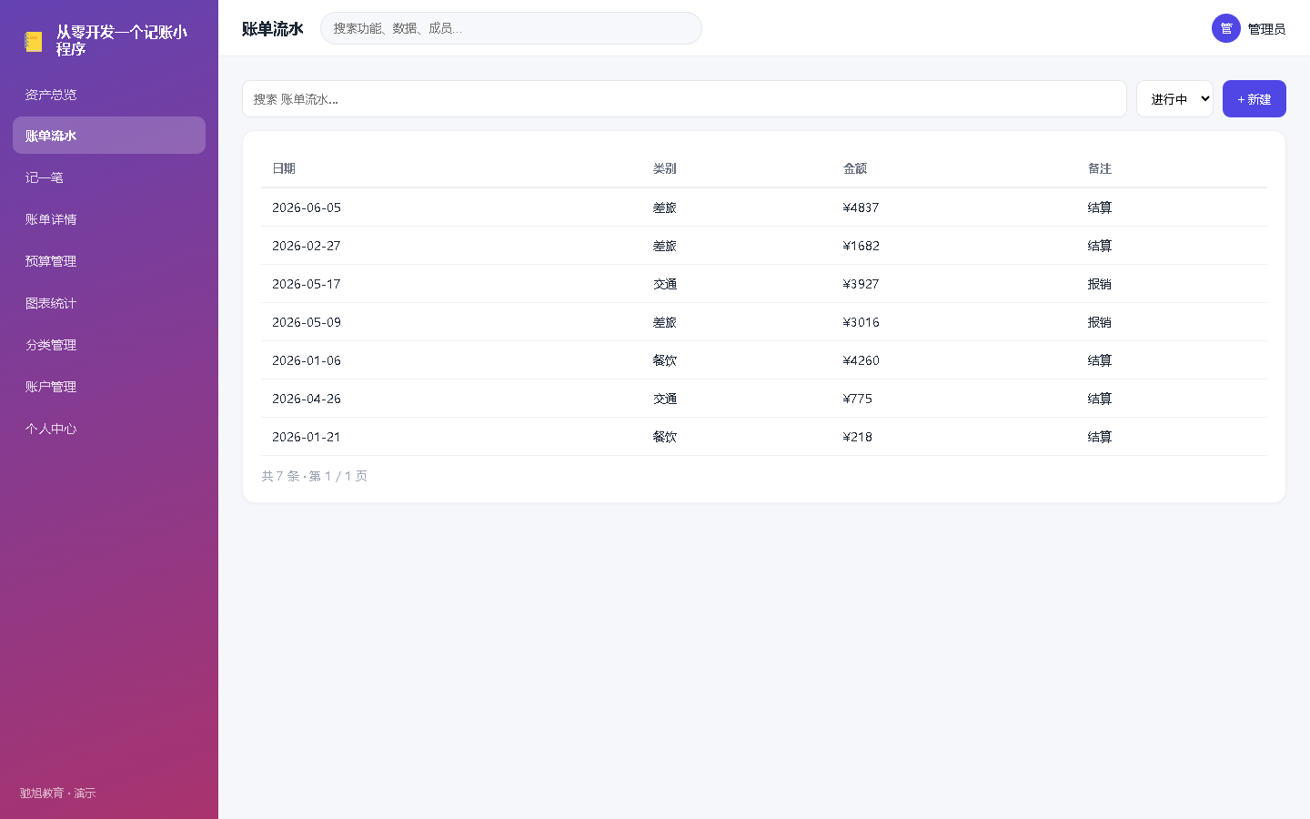This screenshot has width=1310, height=819.
Task: Open the 进行中 status filter dropdown
Action: [x=1174, y=99]
